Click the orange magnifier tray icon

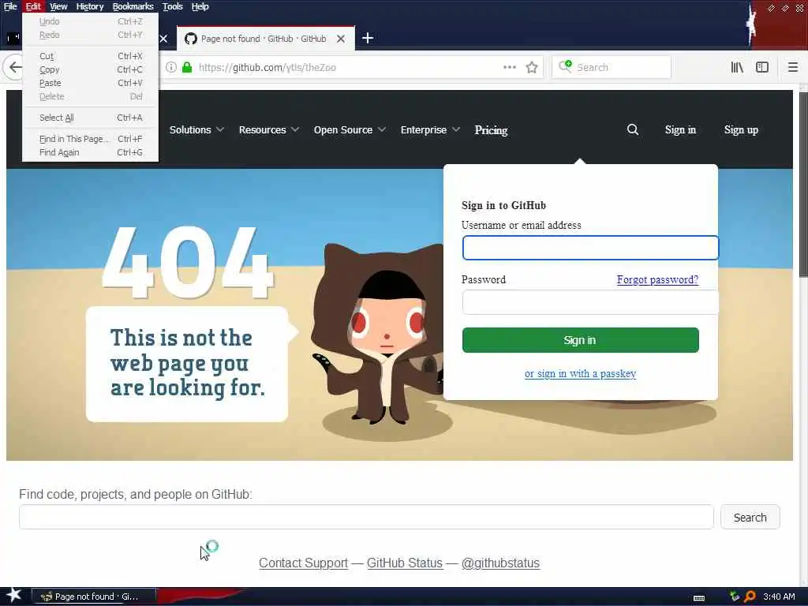pos(750,597)
